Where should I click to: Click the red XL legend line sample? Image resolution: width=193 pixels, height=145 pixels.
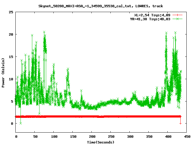(177, 15)
